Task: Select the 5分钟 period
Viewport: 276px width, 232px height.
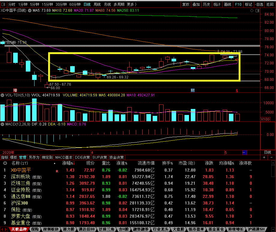Action: [x=34, y=4]
